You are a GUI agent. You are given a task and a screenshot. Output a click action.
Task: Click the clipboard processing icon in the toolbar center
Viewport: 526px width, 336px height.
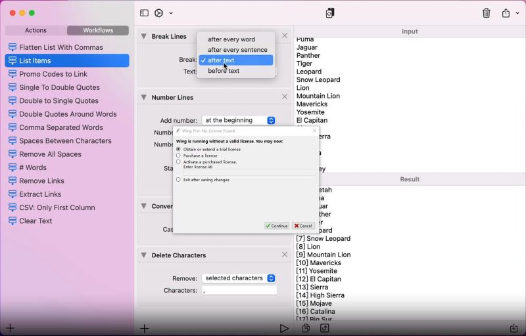coord(330,13)
